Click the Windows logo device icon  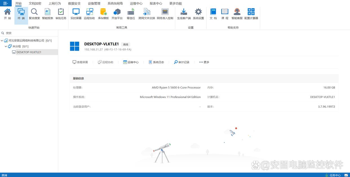[74, 46]
